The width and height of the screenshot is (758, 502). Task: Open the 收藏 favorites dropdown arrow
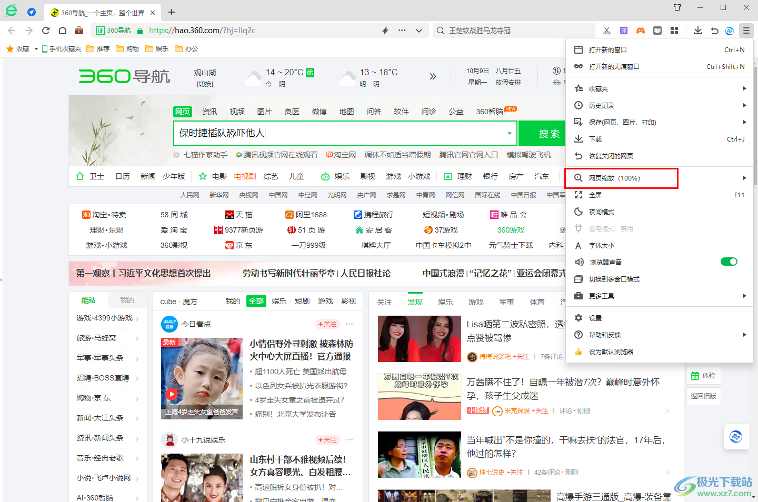click(36, 49)
